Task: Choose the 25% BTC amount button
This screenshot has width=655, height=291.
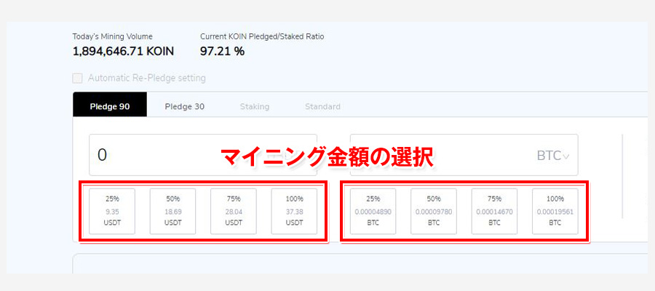Action: coord(373,212)
